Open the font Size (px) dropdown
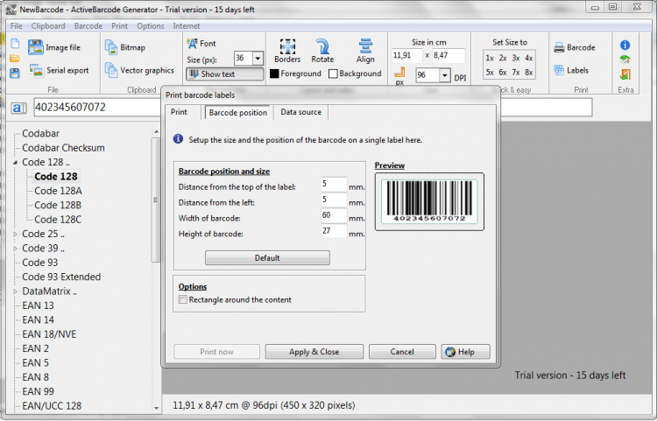Viewport: 657px width, 421px height. point(258,59)
